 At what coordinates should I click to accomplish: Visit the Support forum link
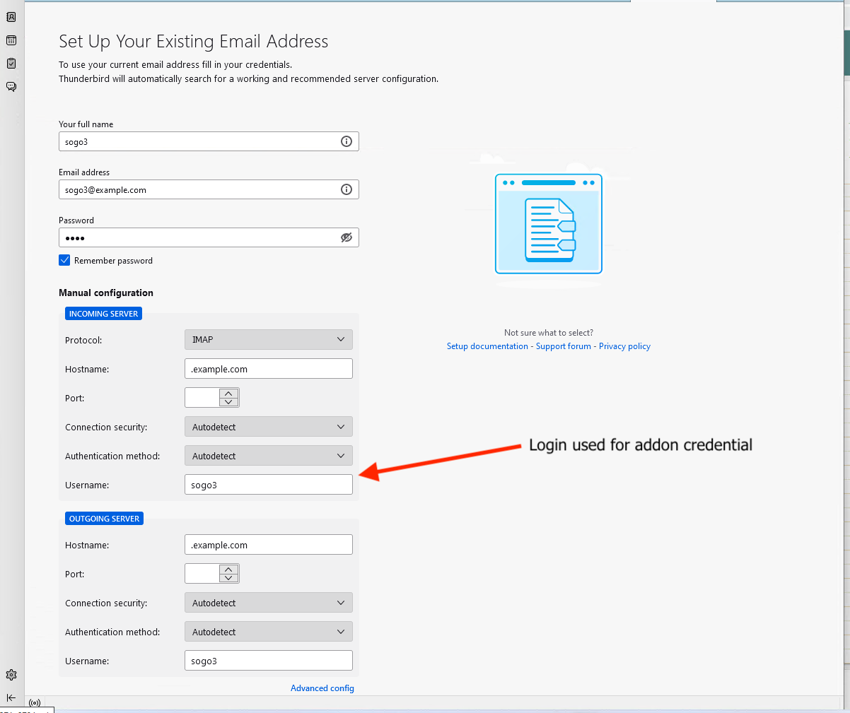point(563,346)
